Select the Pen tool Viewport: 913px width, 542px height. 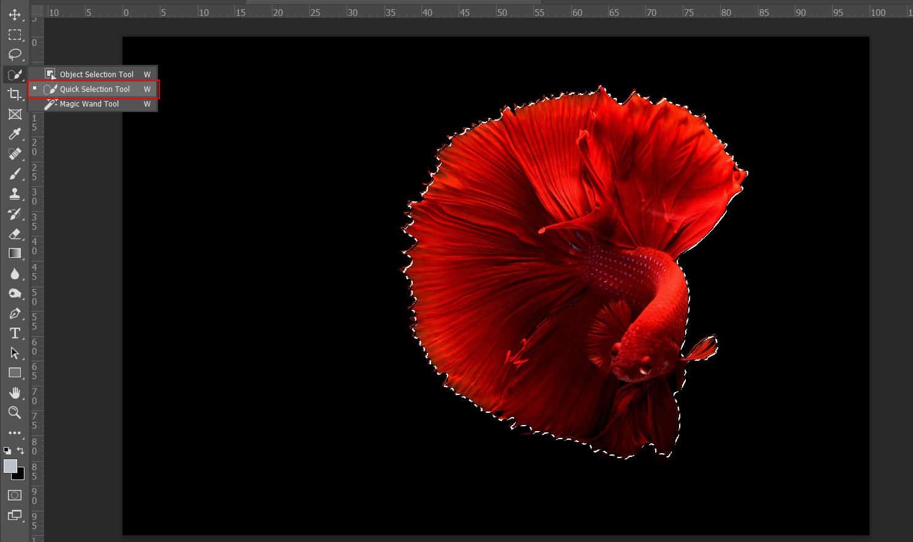[15, 314]
